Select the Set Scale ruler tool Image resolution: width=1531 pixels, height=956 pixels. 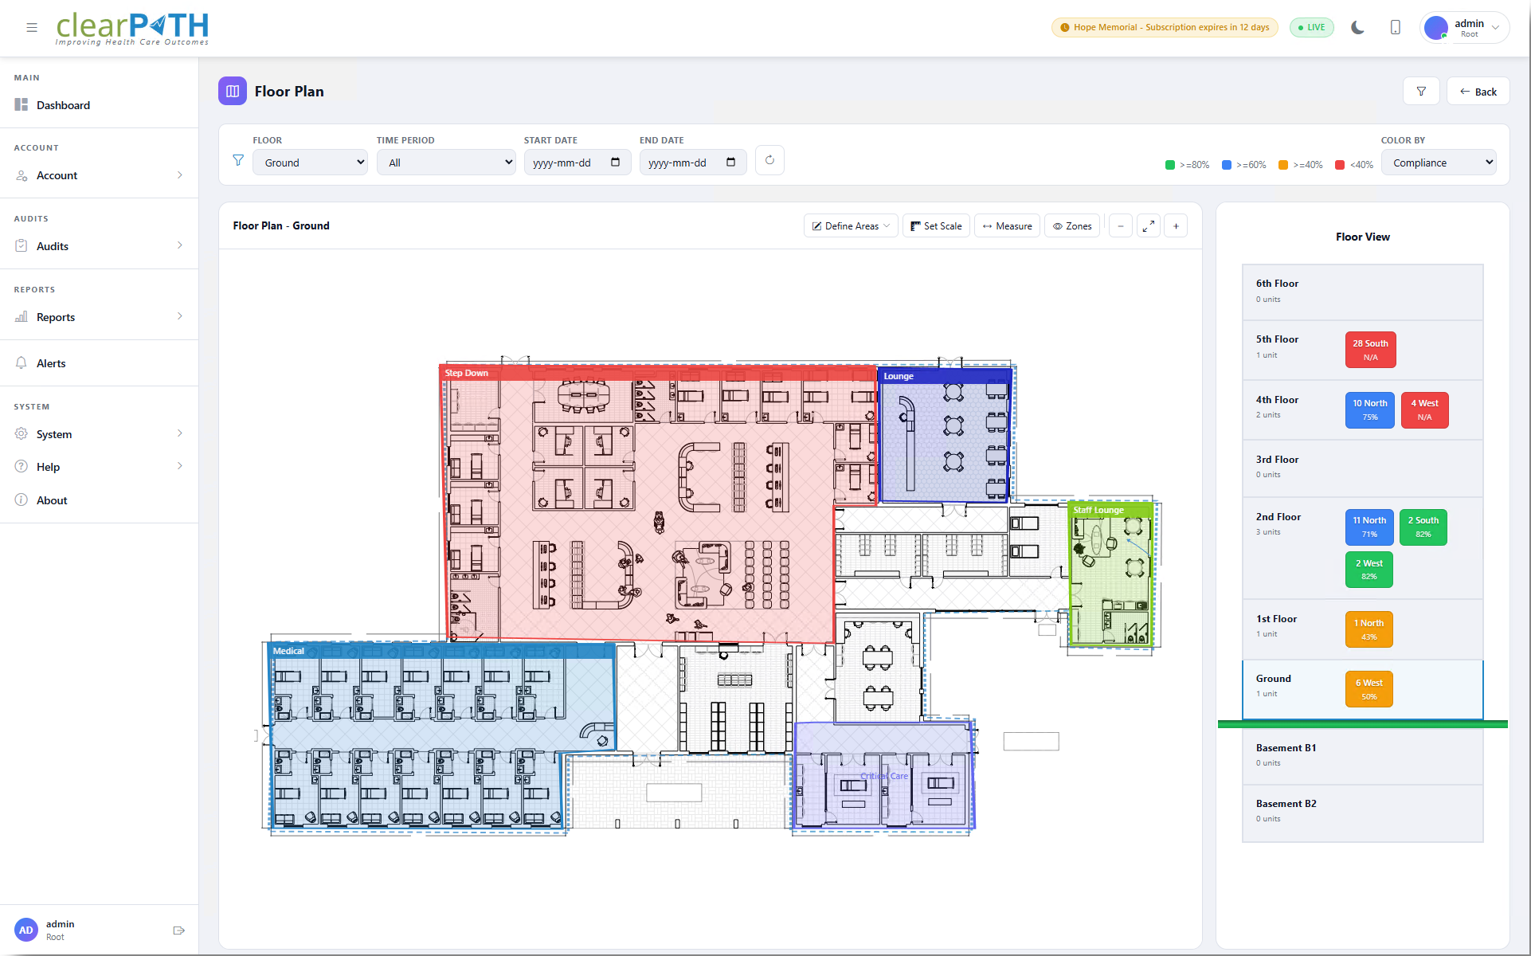point(936,225)
